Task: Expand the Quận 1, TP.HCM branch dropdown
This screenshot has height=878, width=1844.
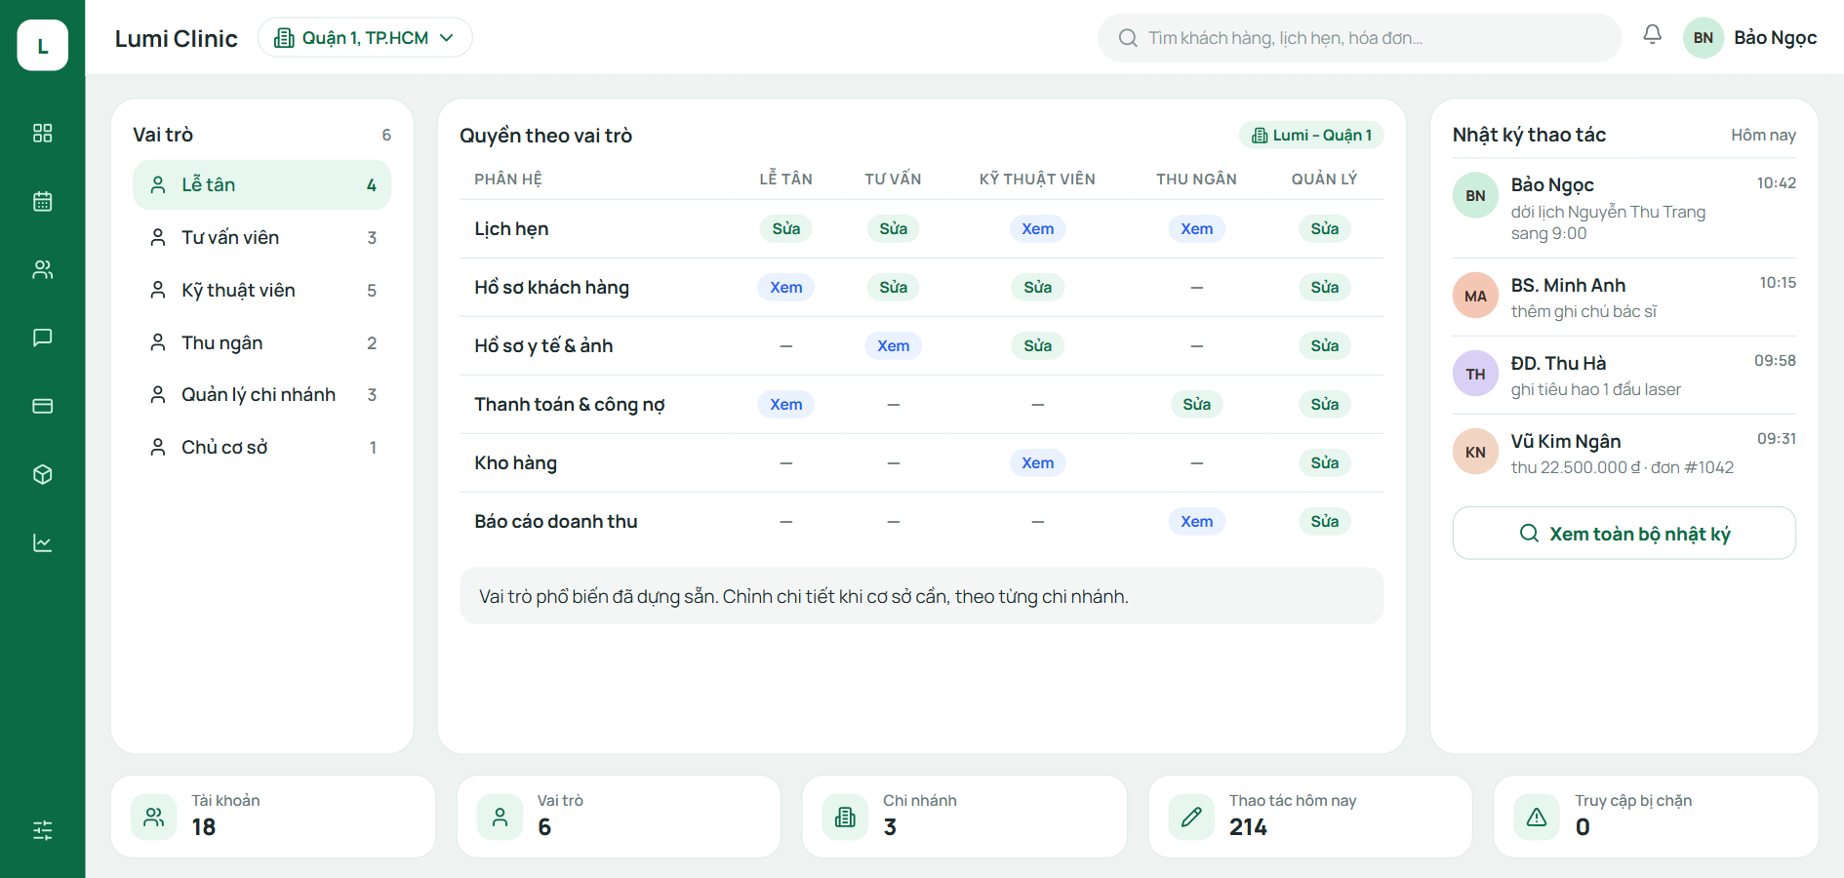Action: coord(365,37)
